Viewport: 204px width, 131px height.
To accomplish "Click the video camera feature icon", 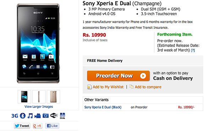I will click(x=38, y=116).
